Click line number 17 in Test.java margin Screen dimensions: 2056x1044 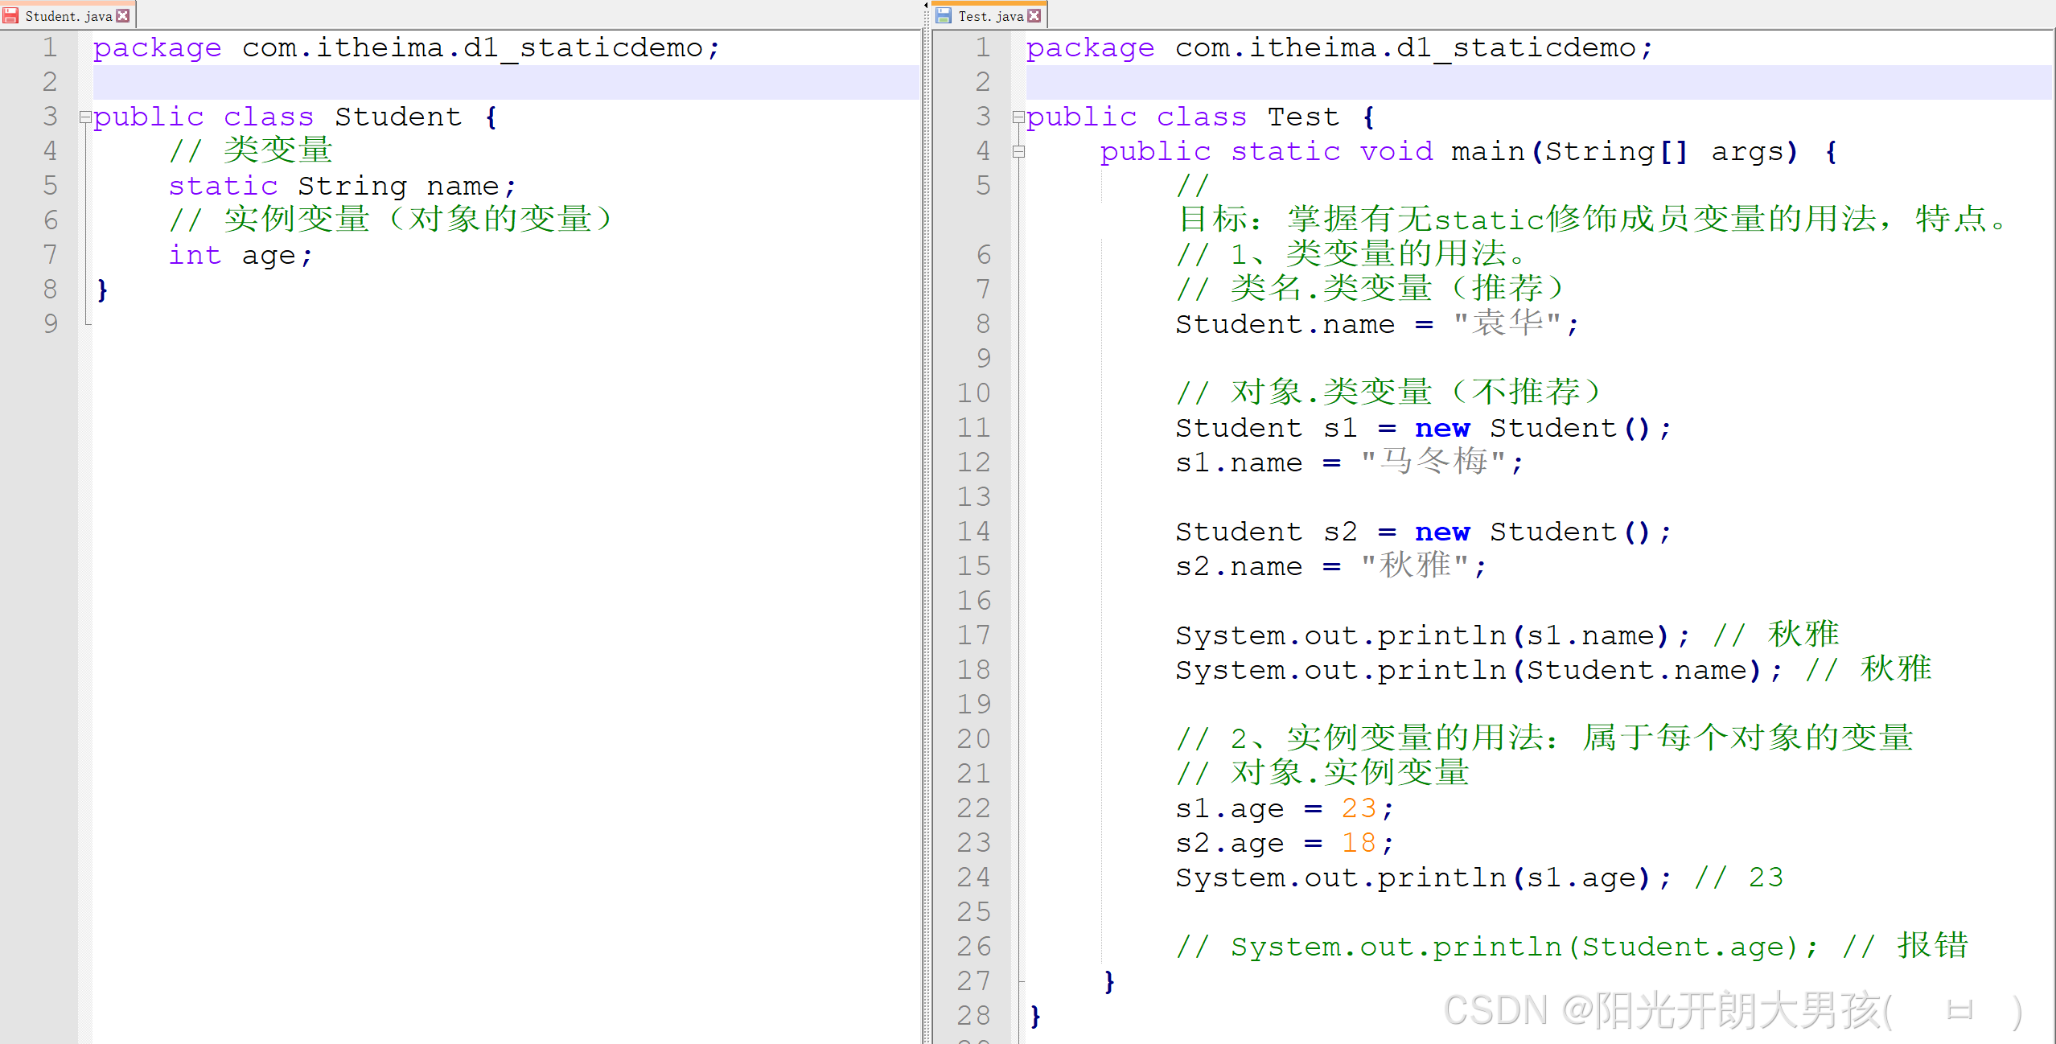pos(974,635)
